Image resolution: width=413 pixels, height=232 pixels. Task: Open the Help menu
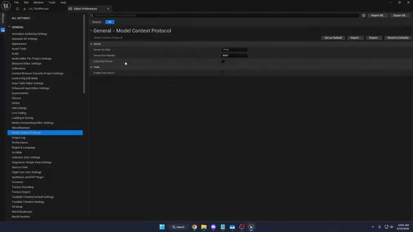pyautogui.click(x=63, y=3)
